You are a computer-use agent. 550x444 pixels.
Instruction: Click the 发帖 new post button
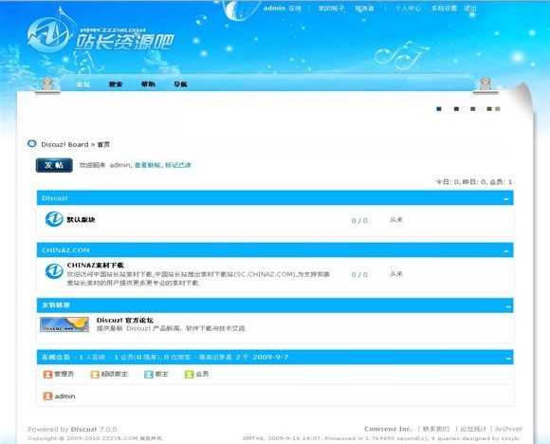[54, 165]
